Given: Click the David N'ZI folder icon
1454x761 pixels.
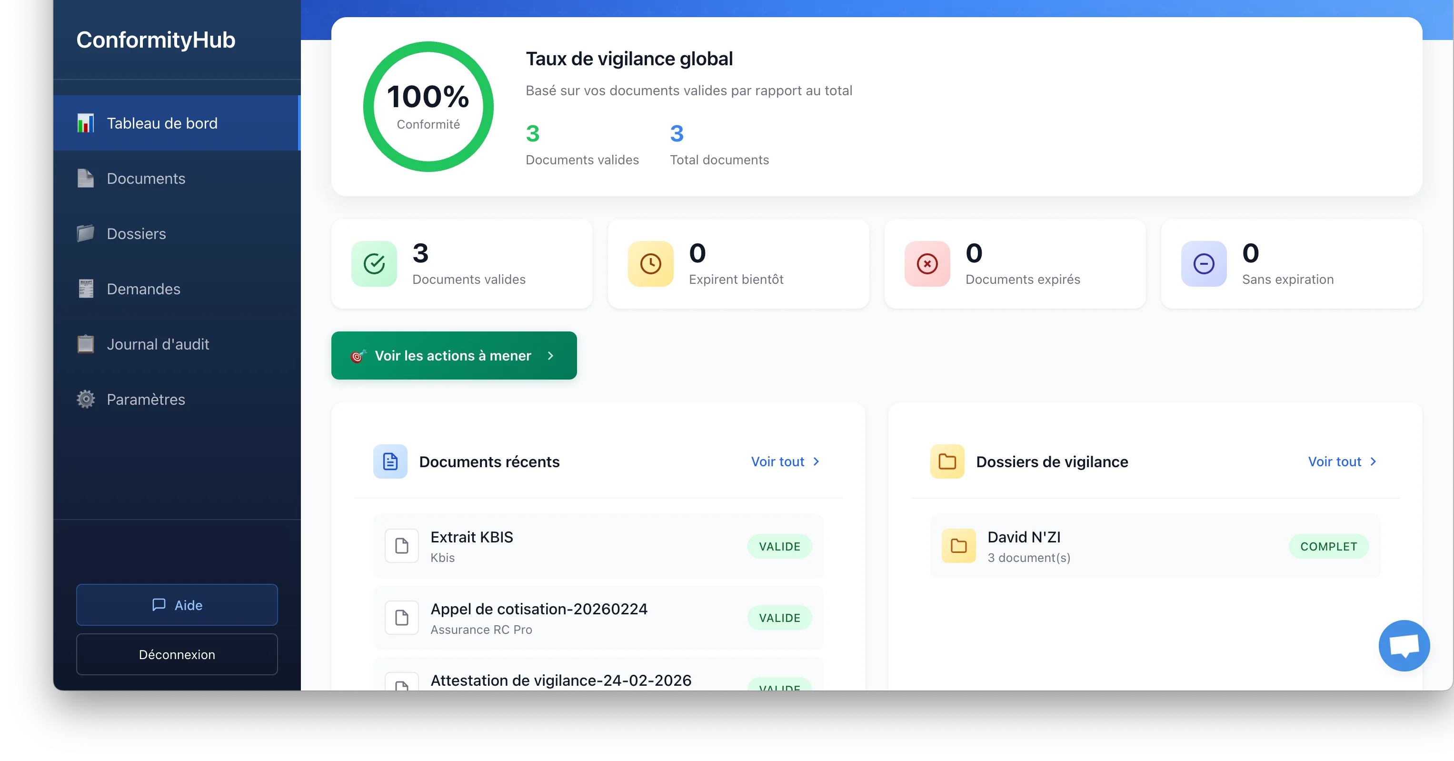Looking at the screenshot, I should (x=958, y=546).
